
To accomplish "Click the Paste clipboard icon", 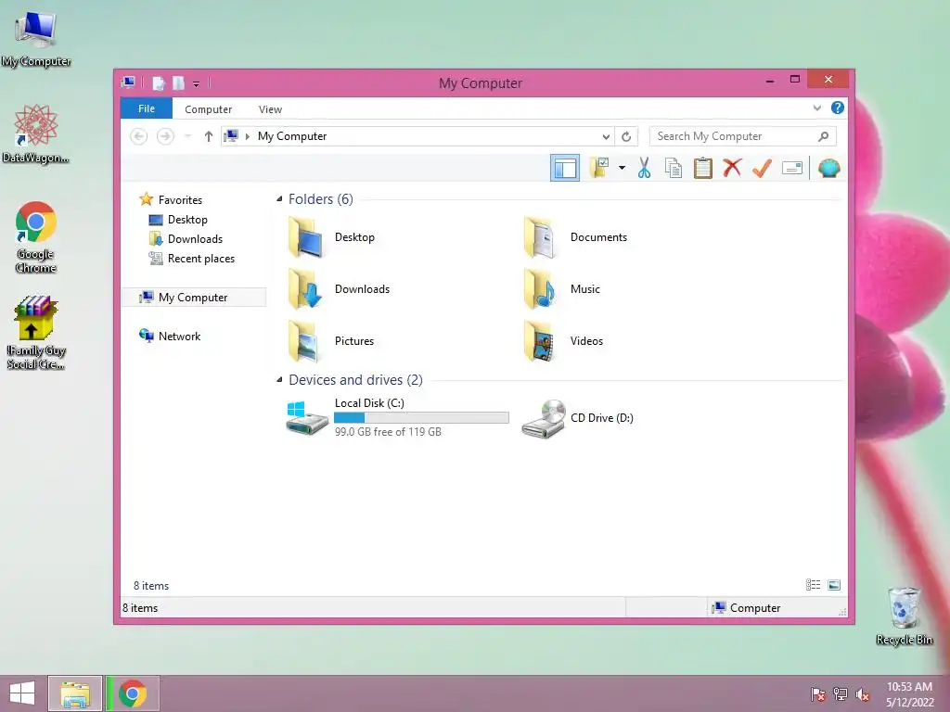I will (703, 168).
